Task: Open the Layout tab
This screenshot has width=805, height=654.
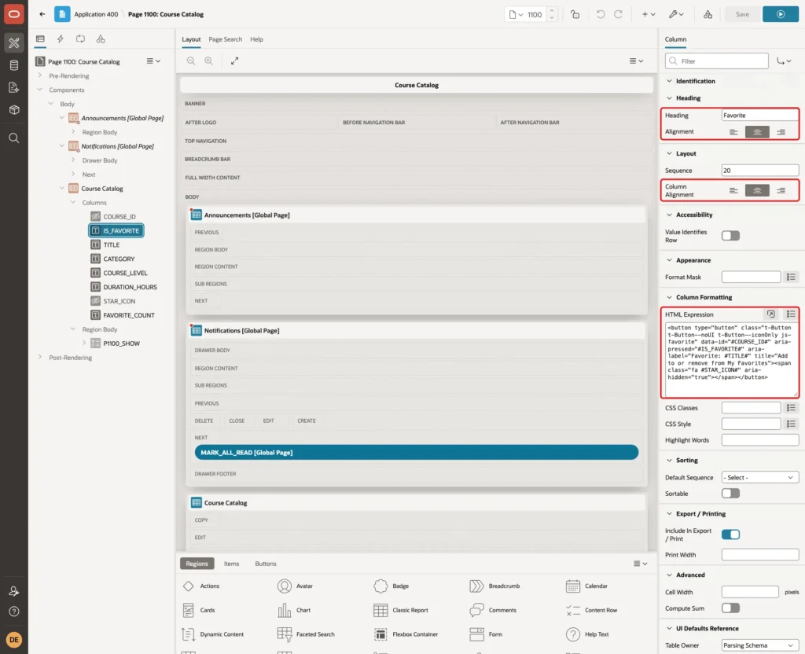Action: pos(191,39)
